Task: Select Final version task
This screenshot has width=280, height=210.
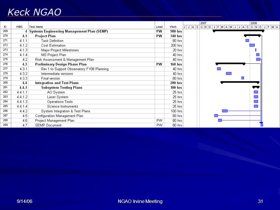Action: 50,78
